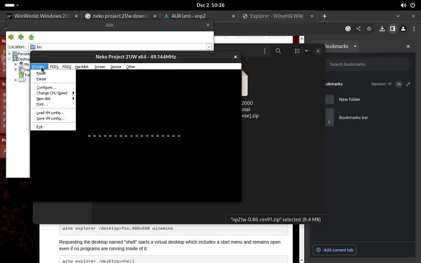421x263 pixels.
Task: Open the browser profile icon
Action: (403, 29)
